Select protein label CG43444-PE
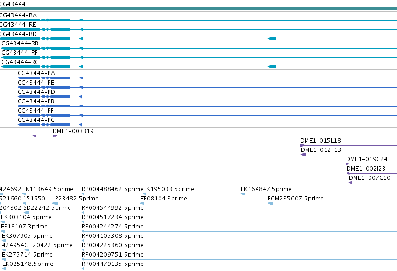The width and height of the screenshot is (397, 271). [36, 83]
